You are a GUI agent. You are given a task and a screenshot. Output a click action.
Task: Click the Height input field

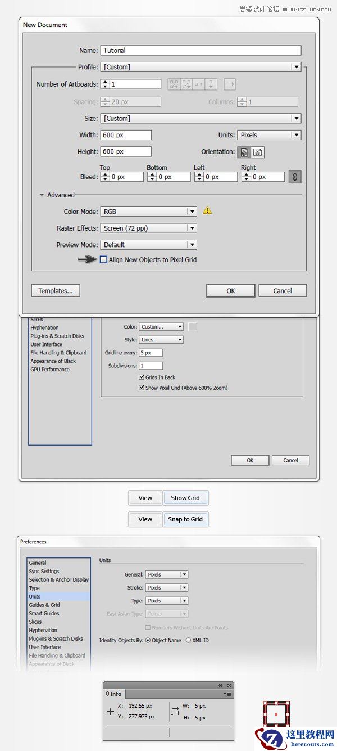[x=126, y=151]
